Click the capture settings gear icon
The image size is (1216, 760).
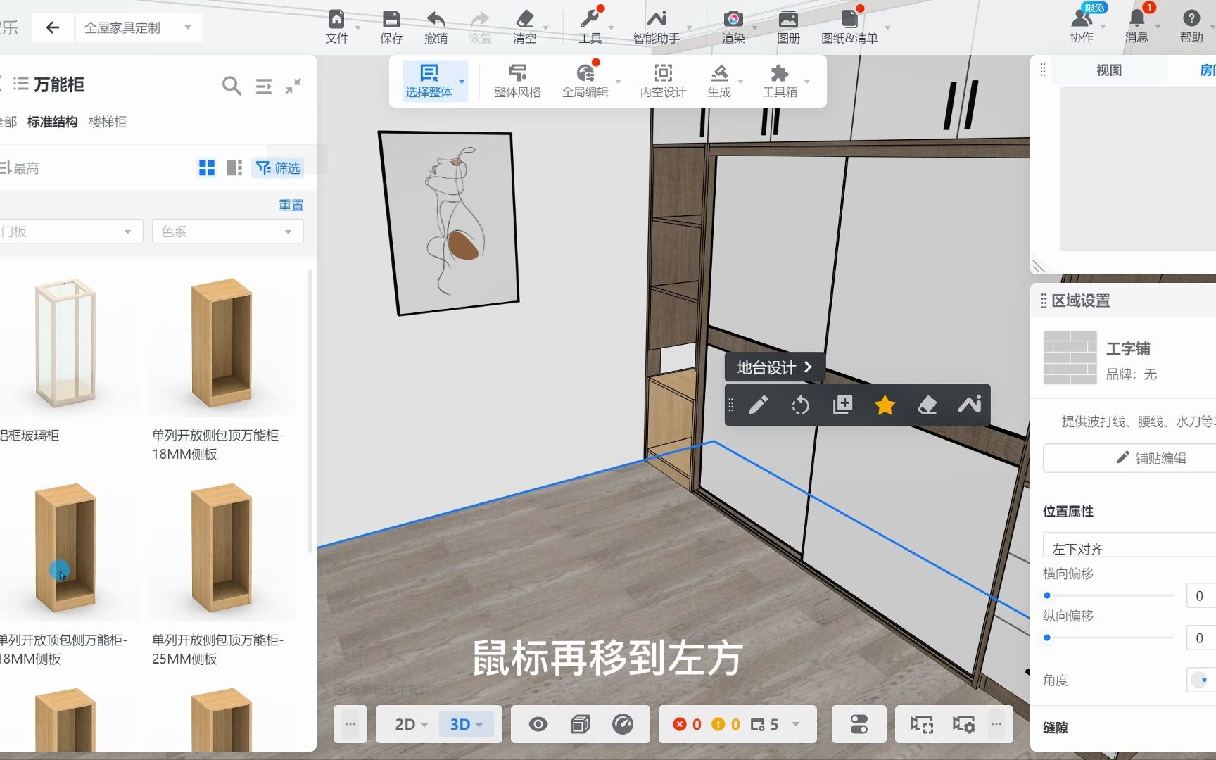click(963, 724)
